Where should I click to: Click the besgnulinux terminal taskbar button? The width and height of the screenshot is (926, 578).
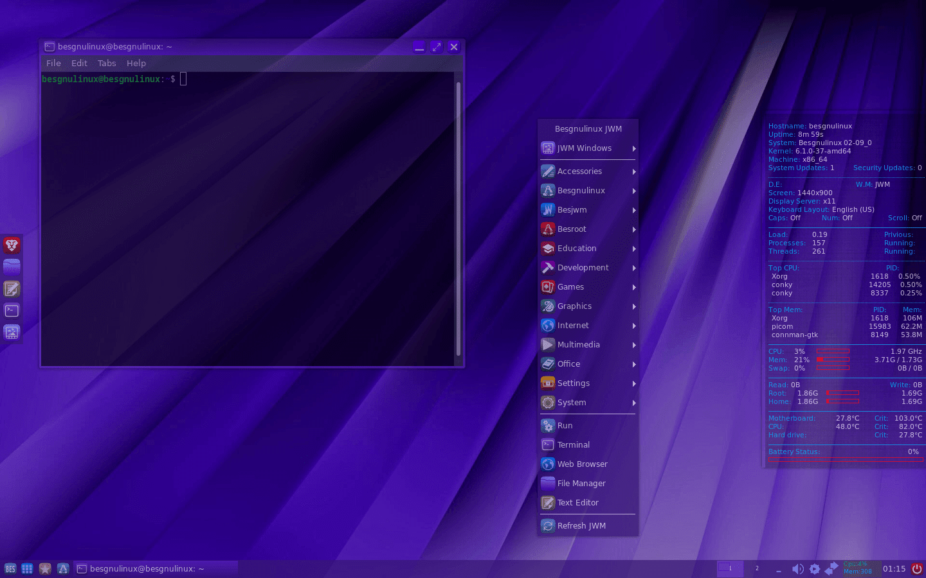156,568
